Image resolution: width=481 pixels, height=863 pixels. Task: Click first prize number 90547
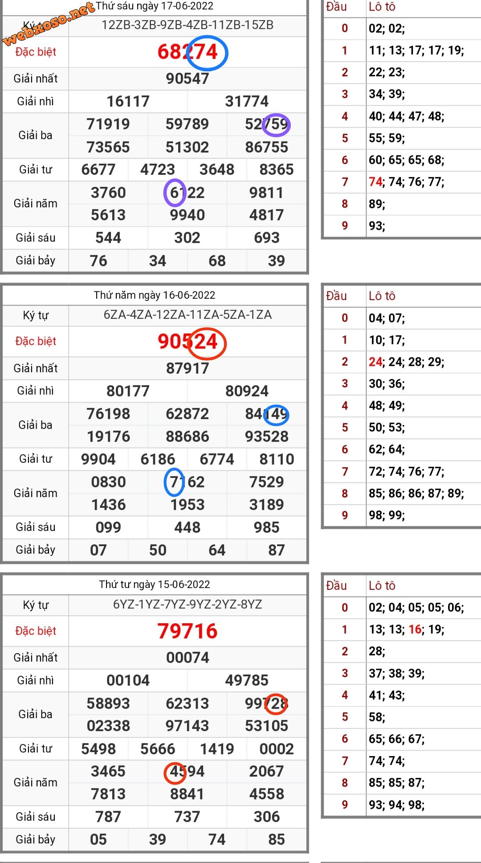click(x=188, y=78)
